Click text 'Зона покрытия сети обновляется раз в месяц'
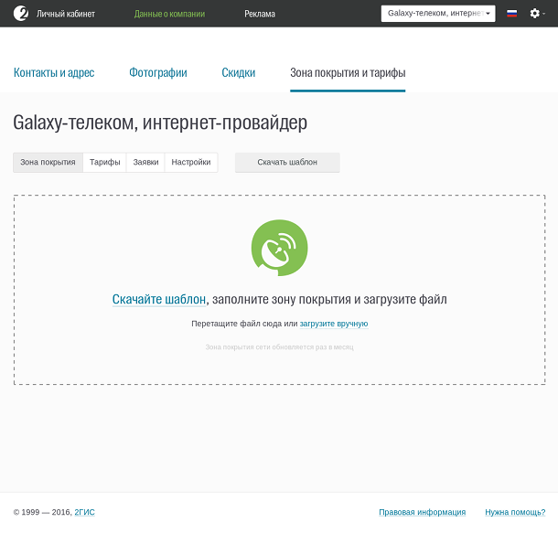 click(x=279, y=347)
